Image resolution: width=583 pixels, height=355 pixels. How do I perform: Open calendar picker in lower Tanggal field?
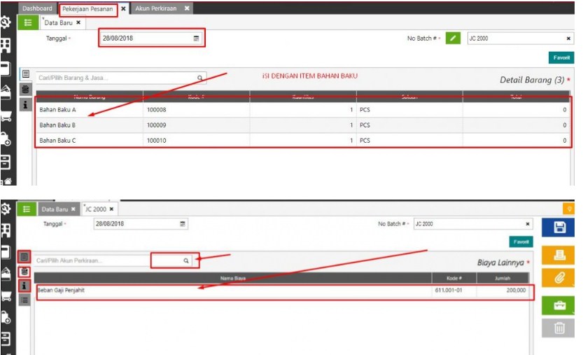click(183, 224)
